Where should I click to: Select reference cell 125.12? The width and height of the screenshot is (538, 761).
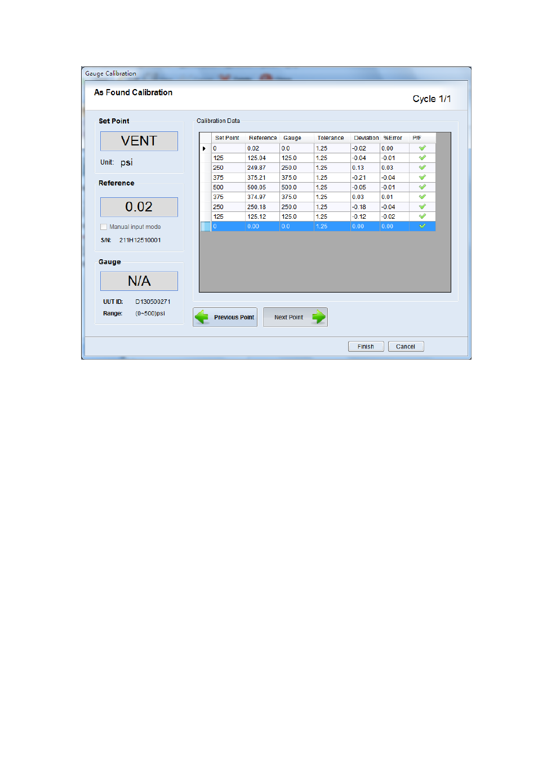pos(263,216)
